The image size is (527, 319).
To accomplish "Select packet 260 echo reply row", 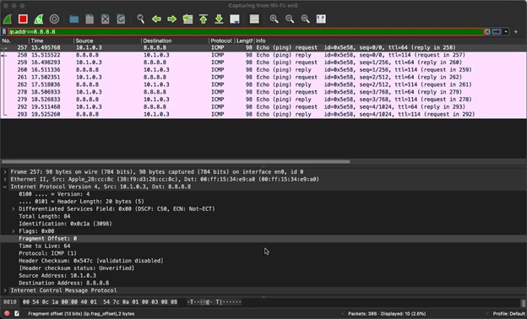I will coord(263,69).
